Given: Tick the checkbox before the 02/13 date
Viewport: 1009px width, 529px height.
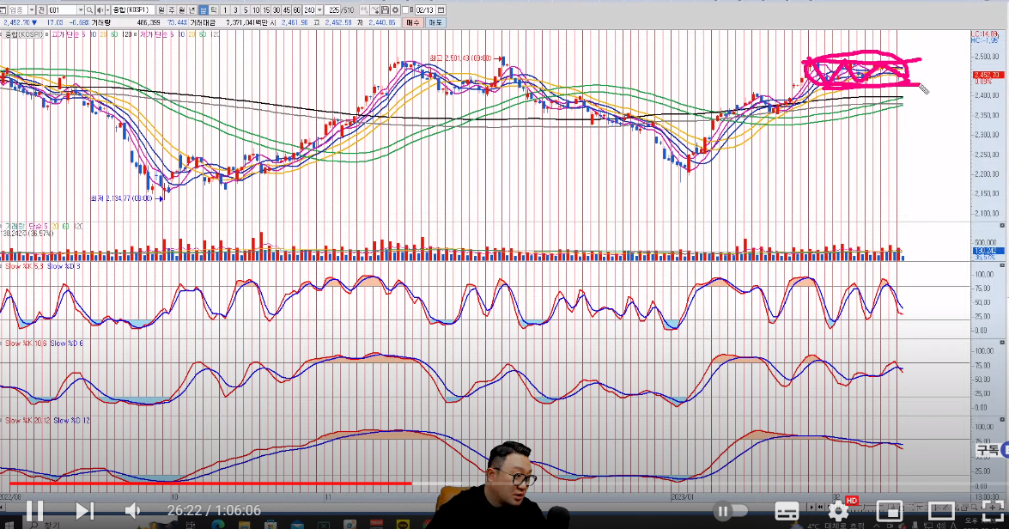Looking at the screenshot, I should 405,10.
